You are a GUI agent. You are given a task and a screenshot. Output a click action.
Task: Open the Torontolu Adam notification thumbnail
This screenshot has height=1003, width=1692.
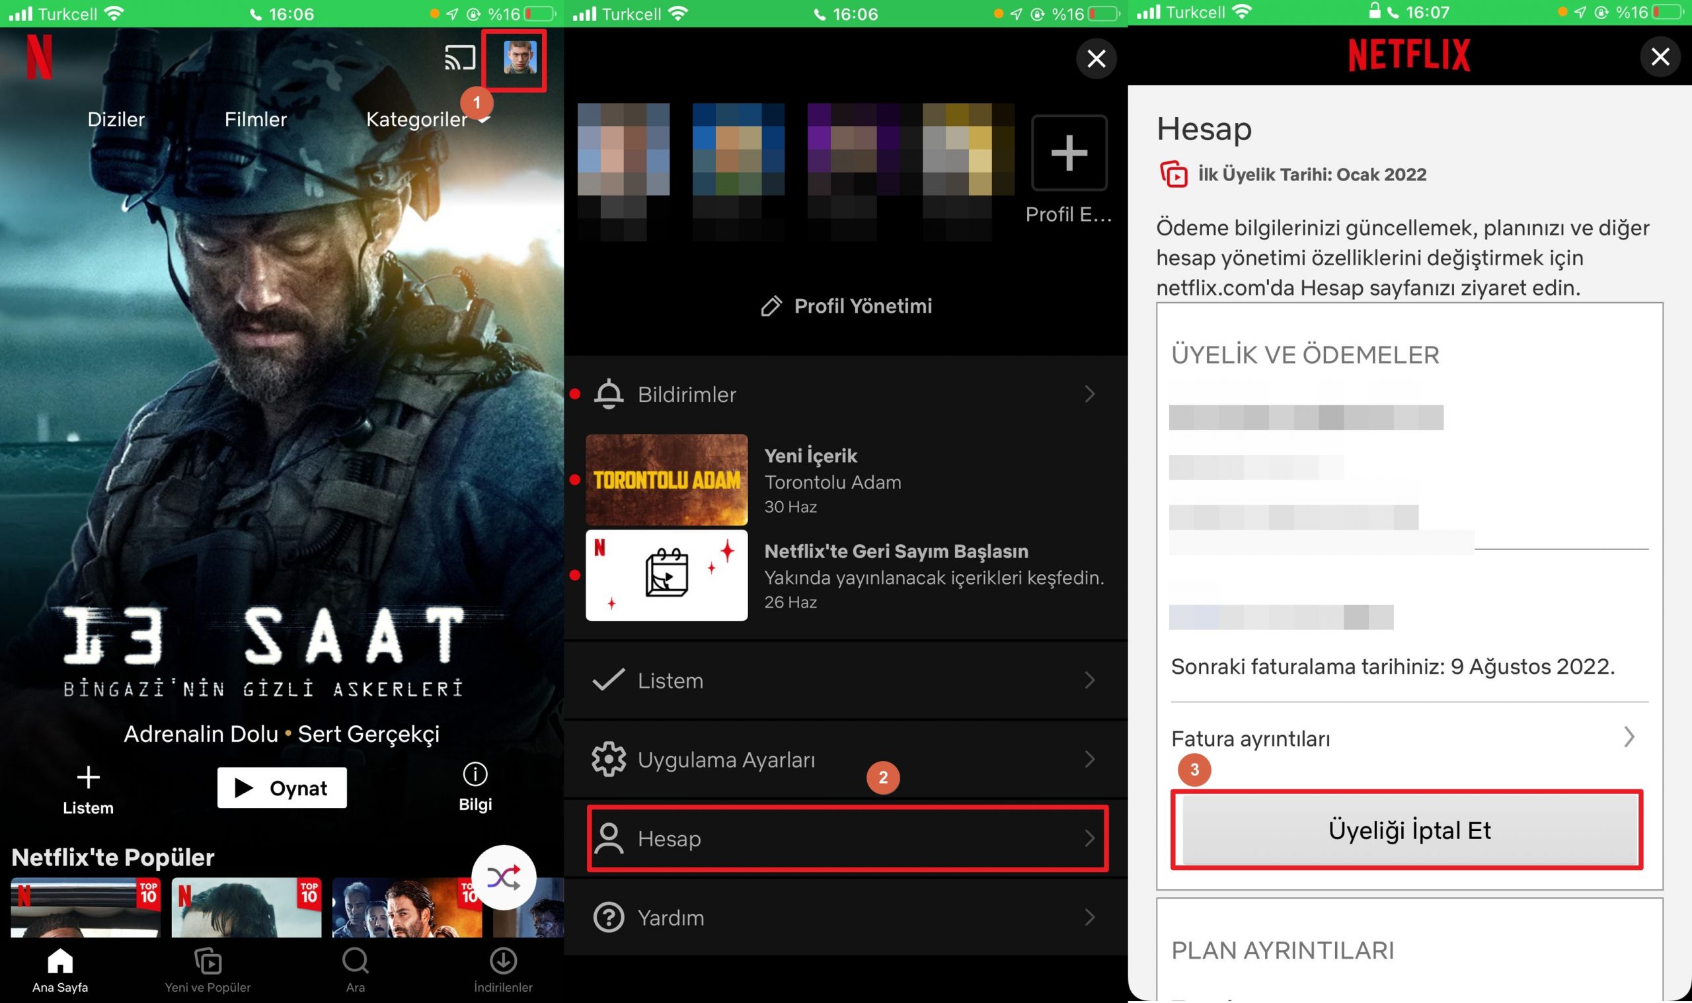click(666, 480)
